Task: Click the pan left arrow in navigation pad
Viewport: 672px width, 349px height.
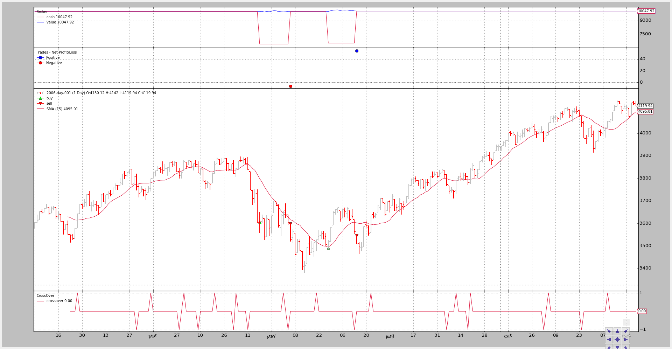Action: coord(609,340)
